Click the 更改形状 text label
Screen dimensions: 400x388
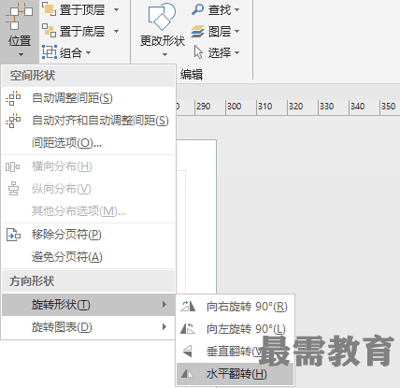click(163, 41)
